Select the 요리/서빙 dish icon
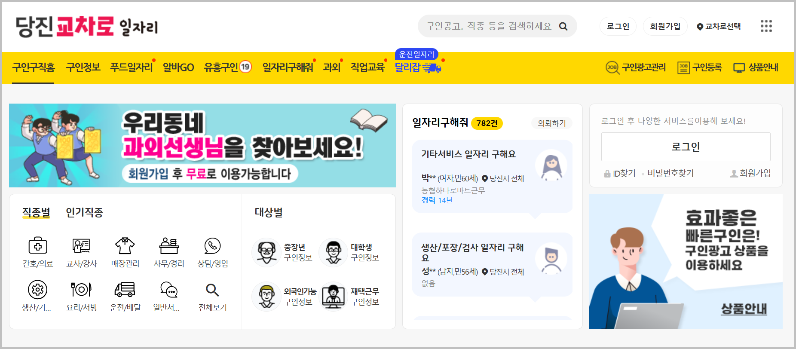 pyautogui.click(x=81, y=290)
